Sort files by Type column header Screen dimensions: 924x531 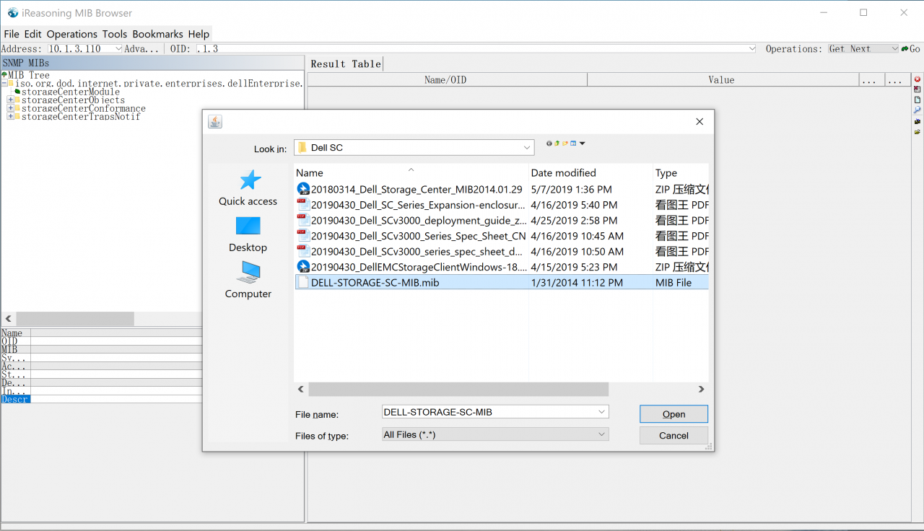pyautogui.click(x=681, y=172)
